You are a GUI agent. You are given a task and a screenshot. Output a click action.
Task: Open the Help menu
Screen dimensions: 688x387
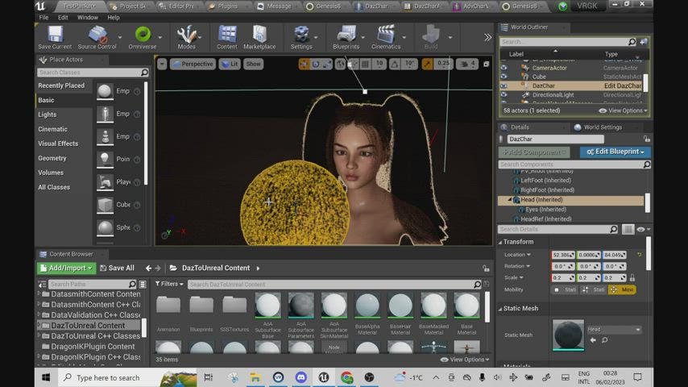(x=114, y=18)
